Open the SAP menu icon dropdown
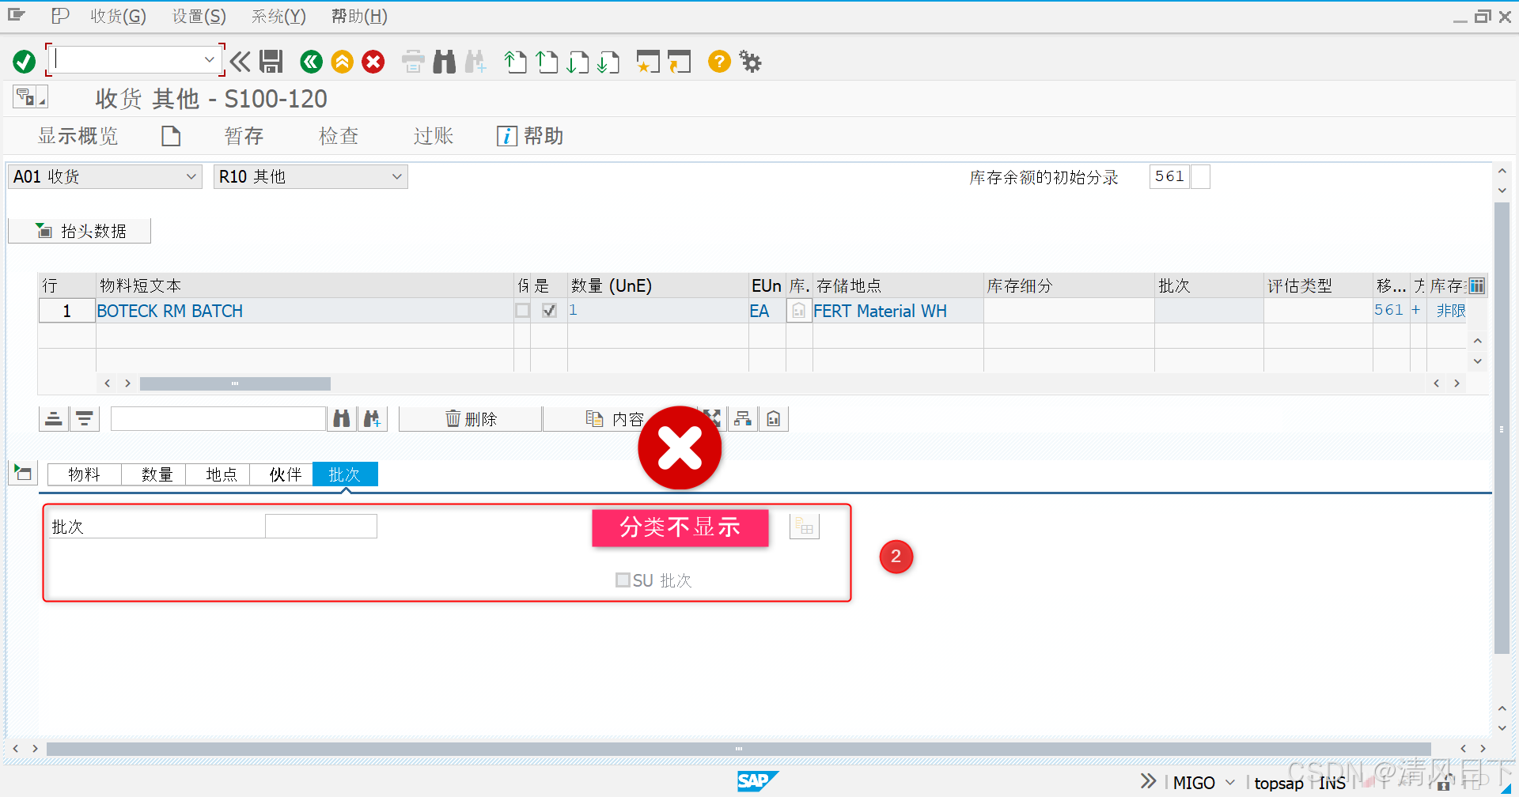 coord(17,15)
